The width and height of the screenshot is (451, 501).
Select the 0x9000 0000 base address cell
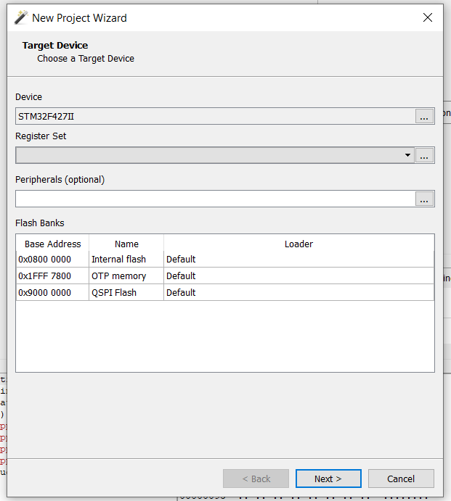(x=52, y=292)
